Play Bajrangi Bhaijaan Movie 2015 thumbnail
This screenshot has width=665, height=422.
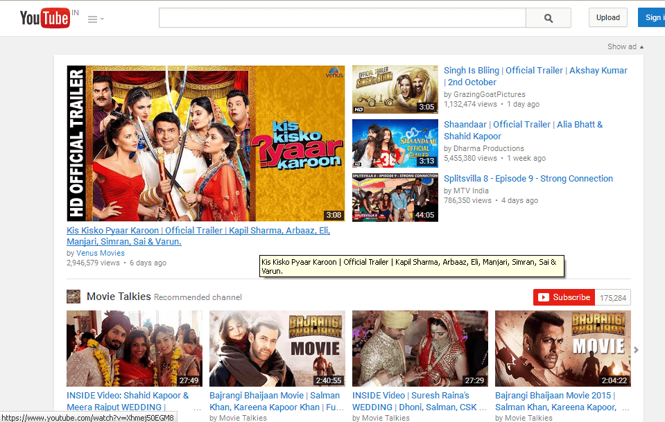[x=563, y=349]
